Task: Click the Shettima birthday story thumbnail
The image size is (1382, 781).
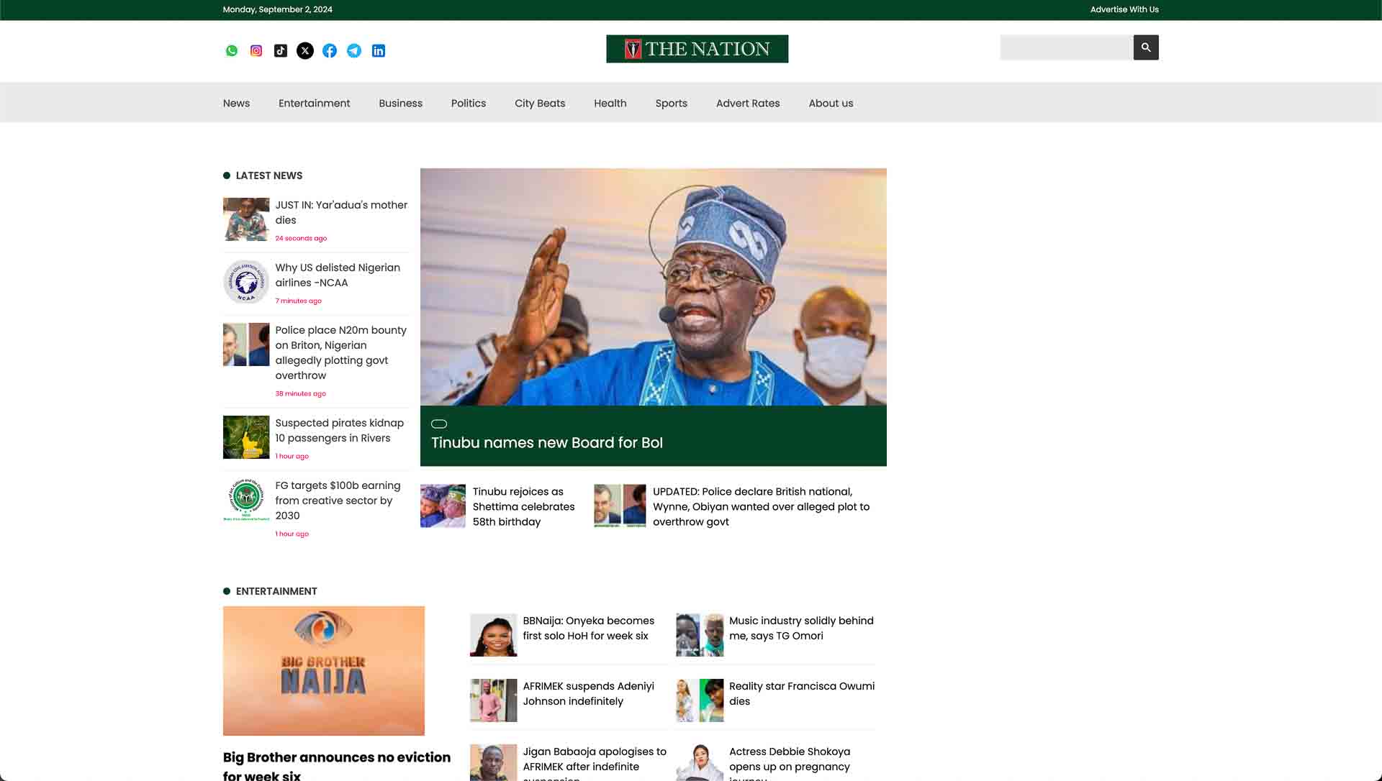Action: coord(443,506)
